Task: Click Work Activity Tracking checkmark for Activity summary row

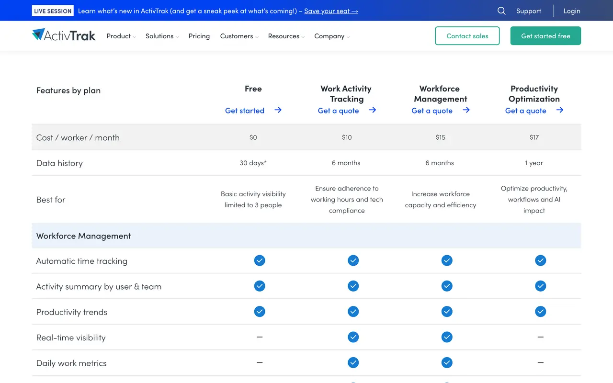Action: (353, 286)
